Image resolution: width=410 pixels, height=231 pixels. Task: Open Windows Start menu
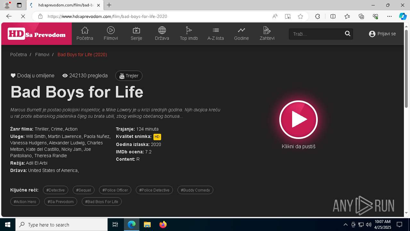pos(8,225)
